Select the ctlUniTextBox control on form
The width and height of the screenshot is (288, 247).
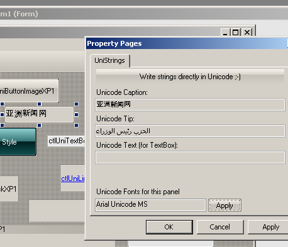[66, 141]
